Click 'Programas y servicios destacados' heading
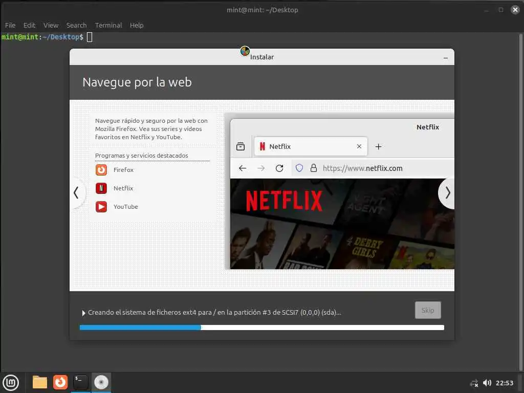Image resolution: width=524 pixels, height=393 pixels. (x=142, y=156)
